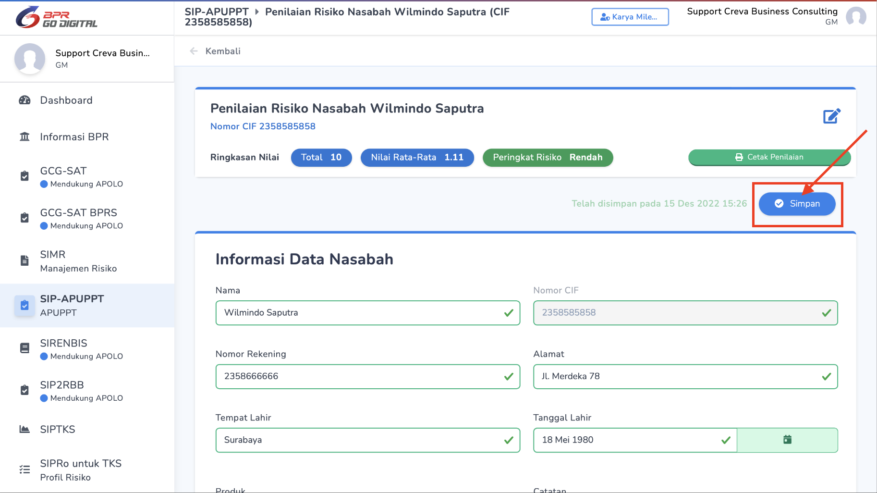Click the SIRENBIS book icon
877x493 pixels.
click(x=24, y=348)
